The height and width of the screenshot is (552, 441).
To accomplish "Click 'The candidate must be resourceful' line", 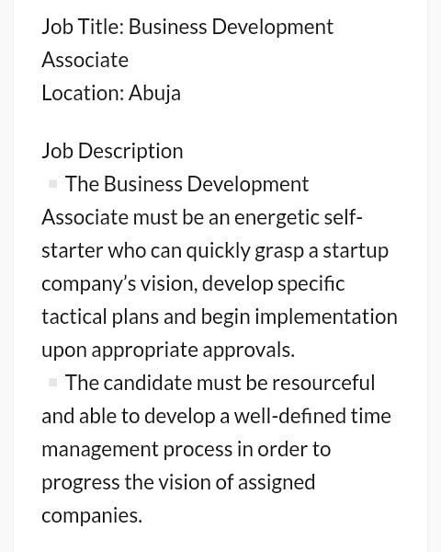I will coord(220,383).
